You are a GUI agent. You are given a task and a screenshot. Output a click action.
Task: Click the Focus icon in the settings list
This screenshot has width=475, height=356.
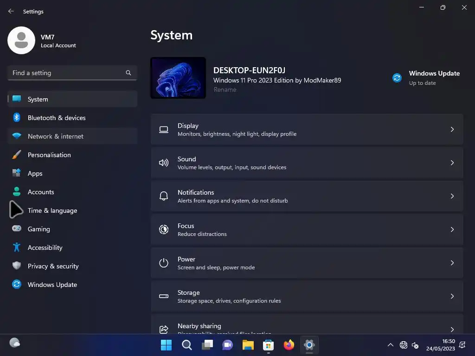click(x=164, y=229)
